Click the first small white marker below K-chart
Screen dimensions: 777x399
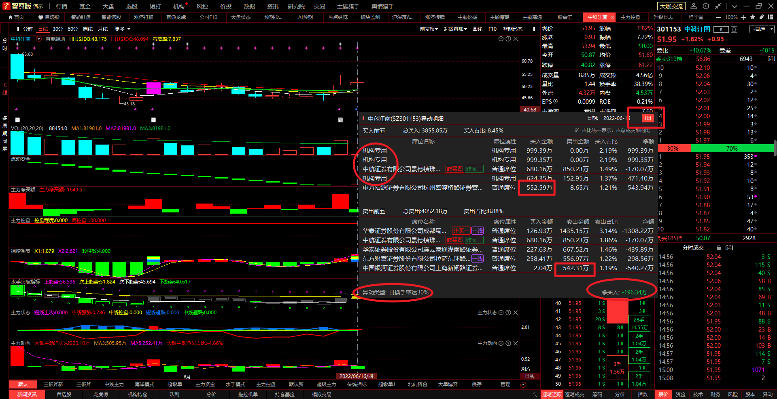[x=17, y=120]
